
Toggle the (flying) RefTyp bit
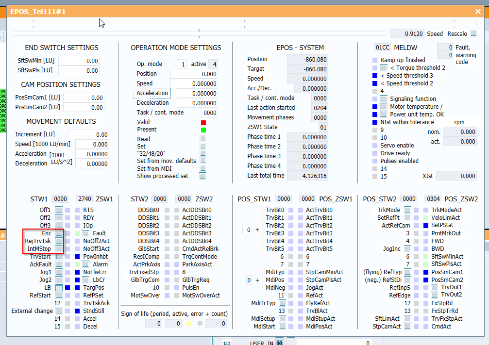(407, 272)
